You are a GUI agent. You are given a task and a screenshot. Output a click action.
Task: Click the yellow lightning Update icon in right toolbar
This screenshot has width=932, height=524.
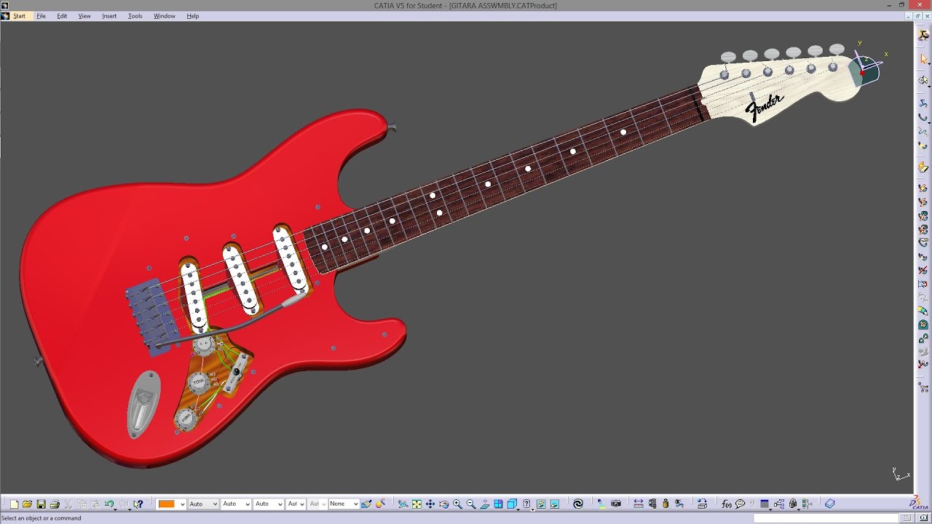pyautogui.click(x=924, y=167)
